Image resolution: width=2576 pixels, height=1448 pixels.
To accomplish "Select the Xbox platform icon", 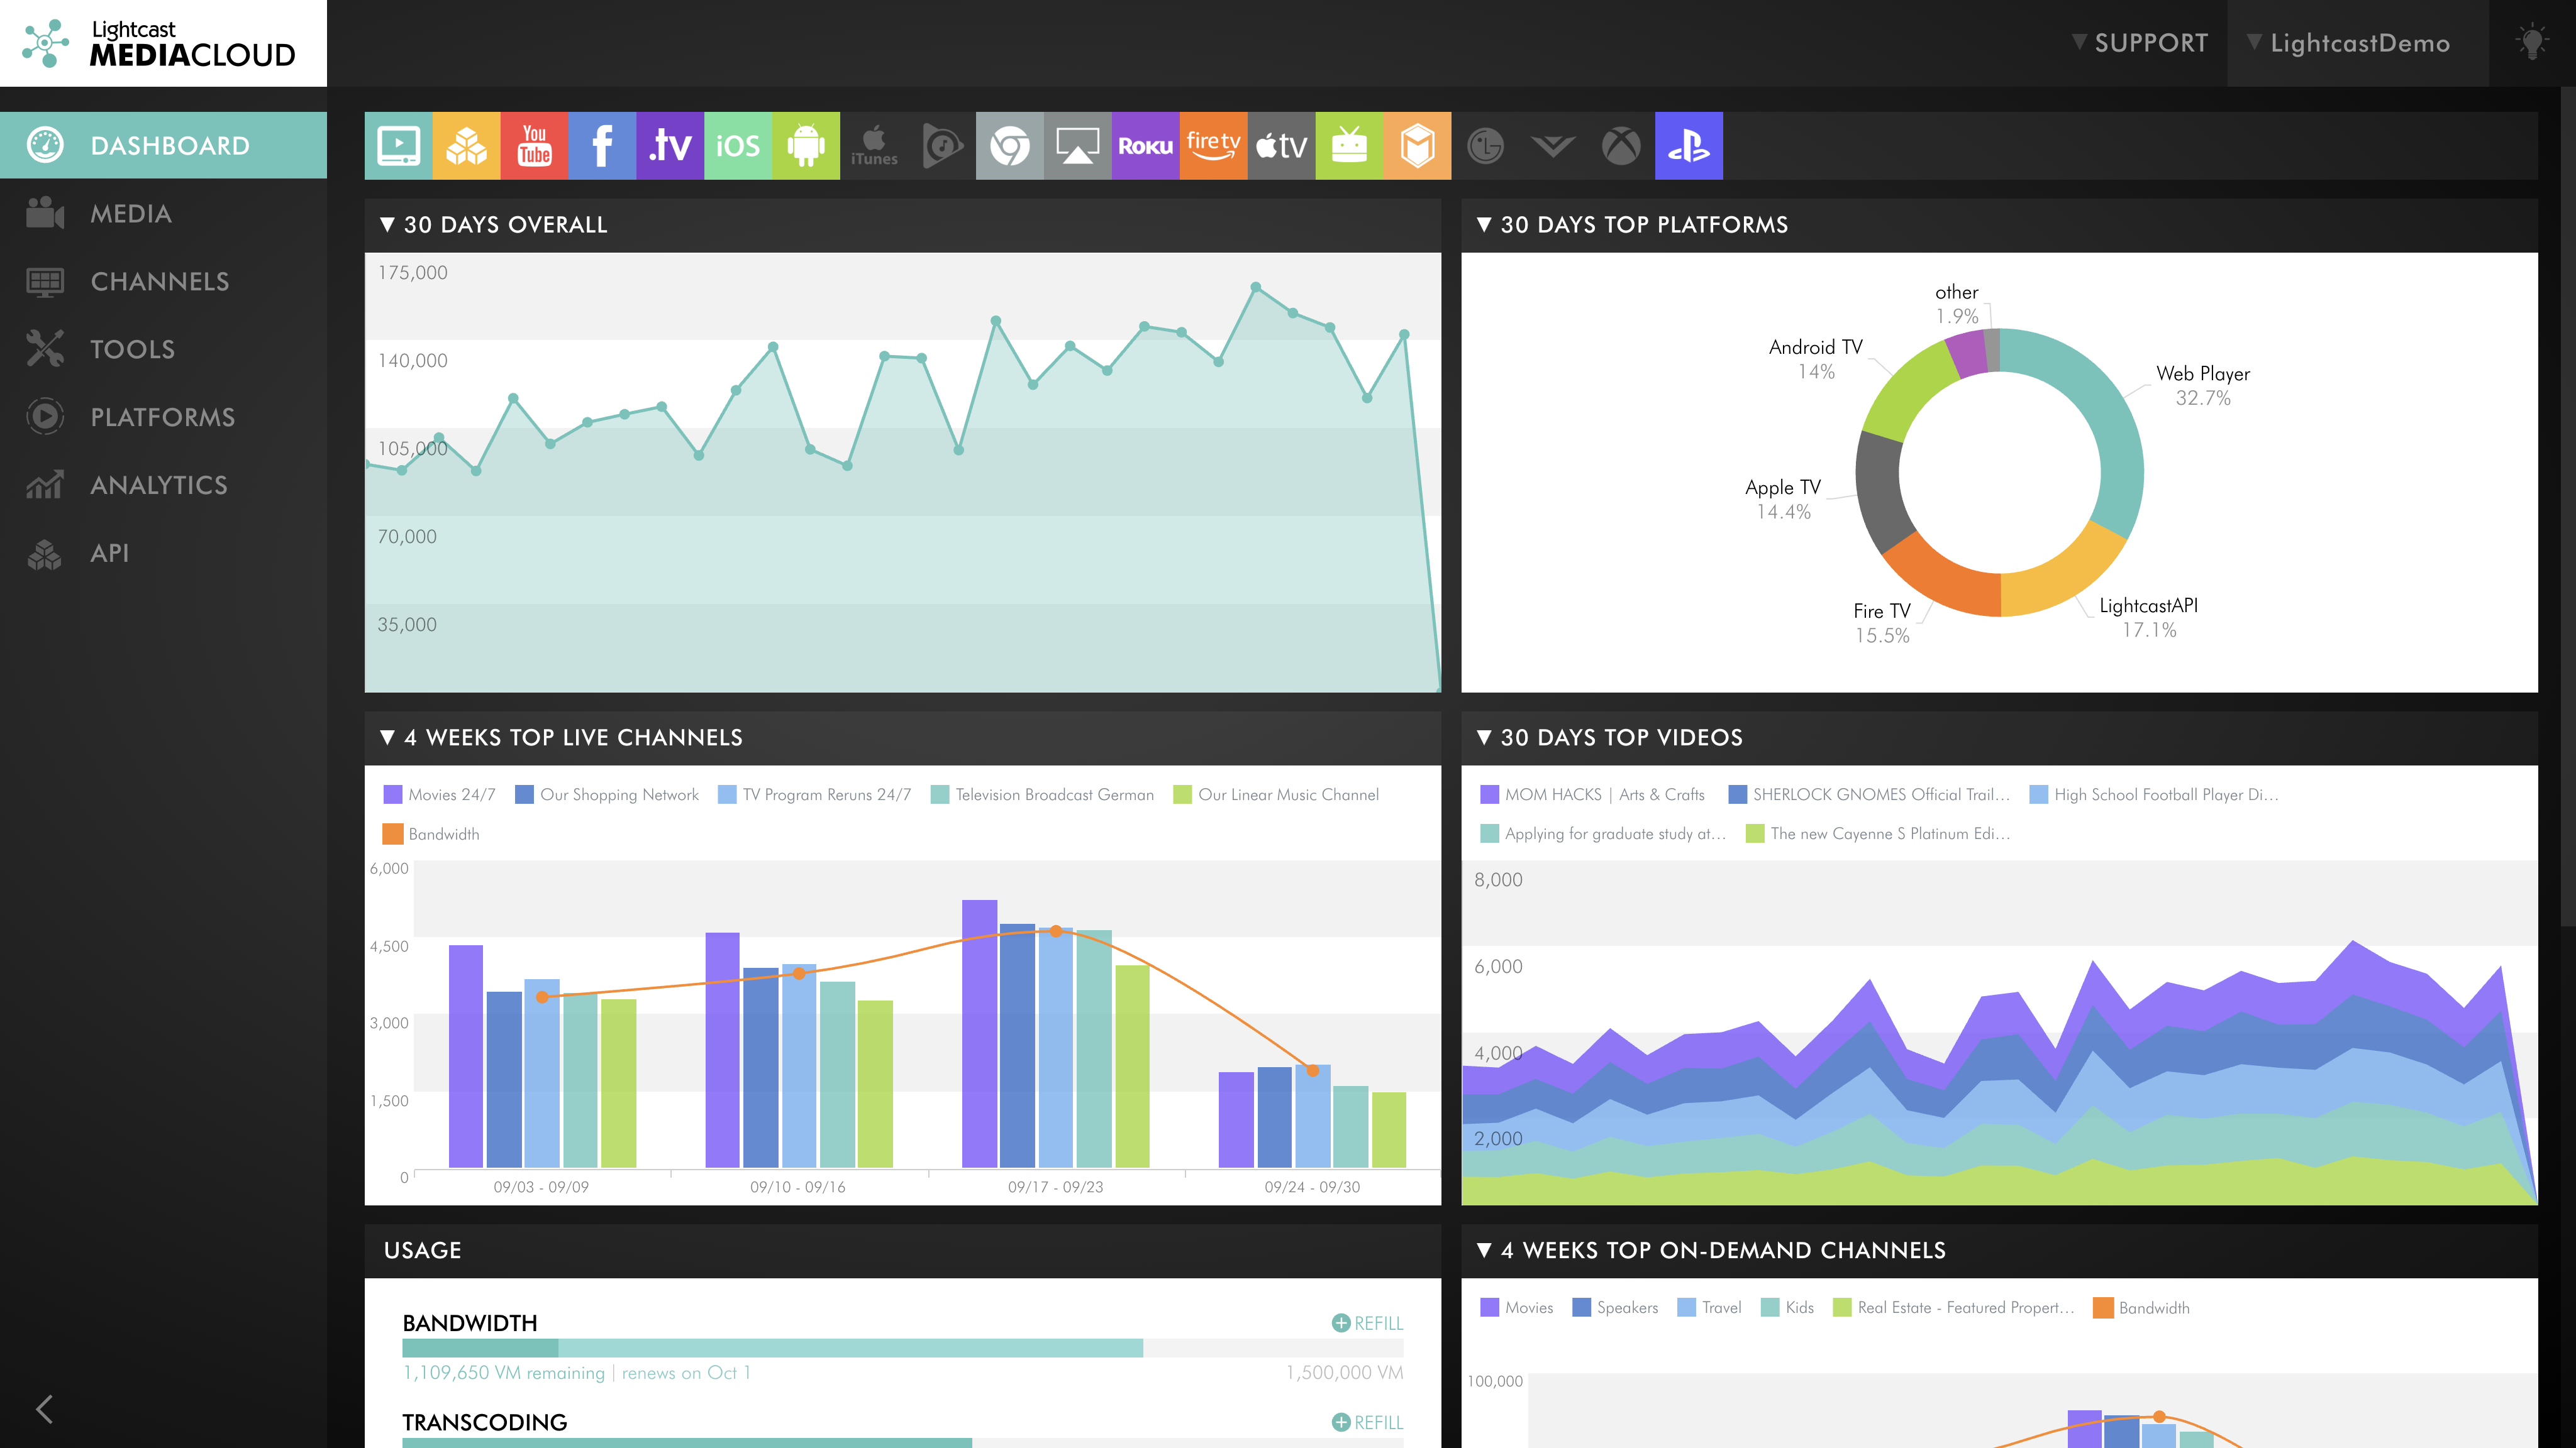I will [1620, 146].
